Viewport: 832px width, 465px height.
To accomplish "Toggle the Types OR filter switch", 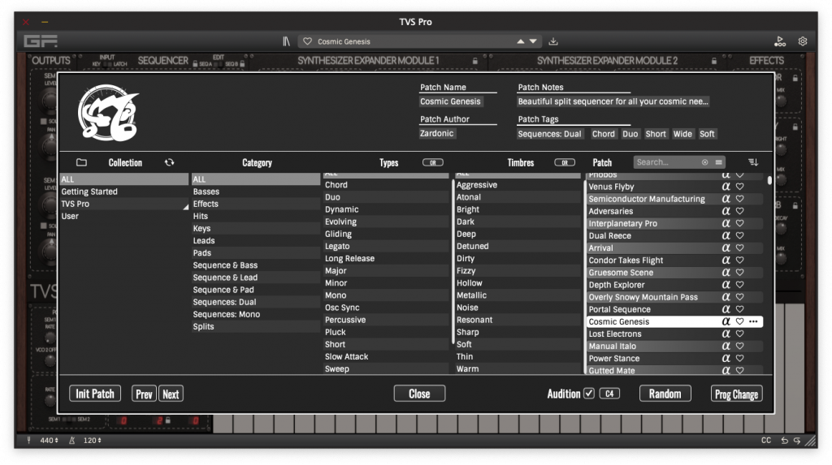I will tap(433, 162).
